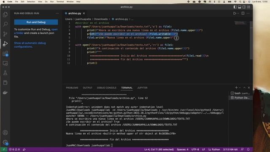Open the Testing flask icon

click(x=5, y=73)
